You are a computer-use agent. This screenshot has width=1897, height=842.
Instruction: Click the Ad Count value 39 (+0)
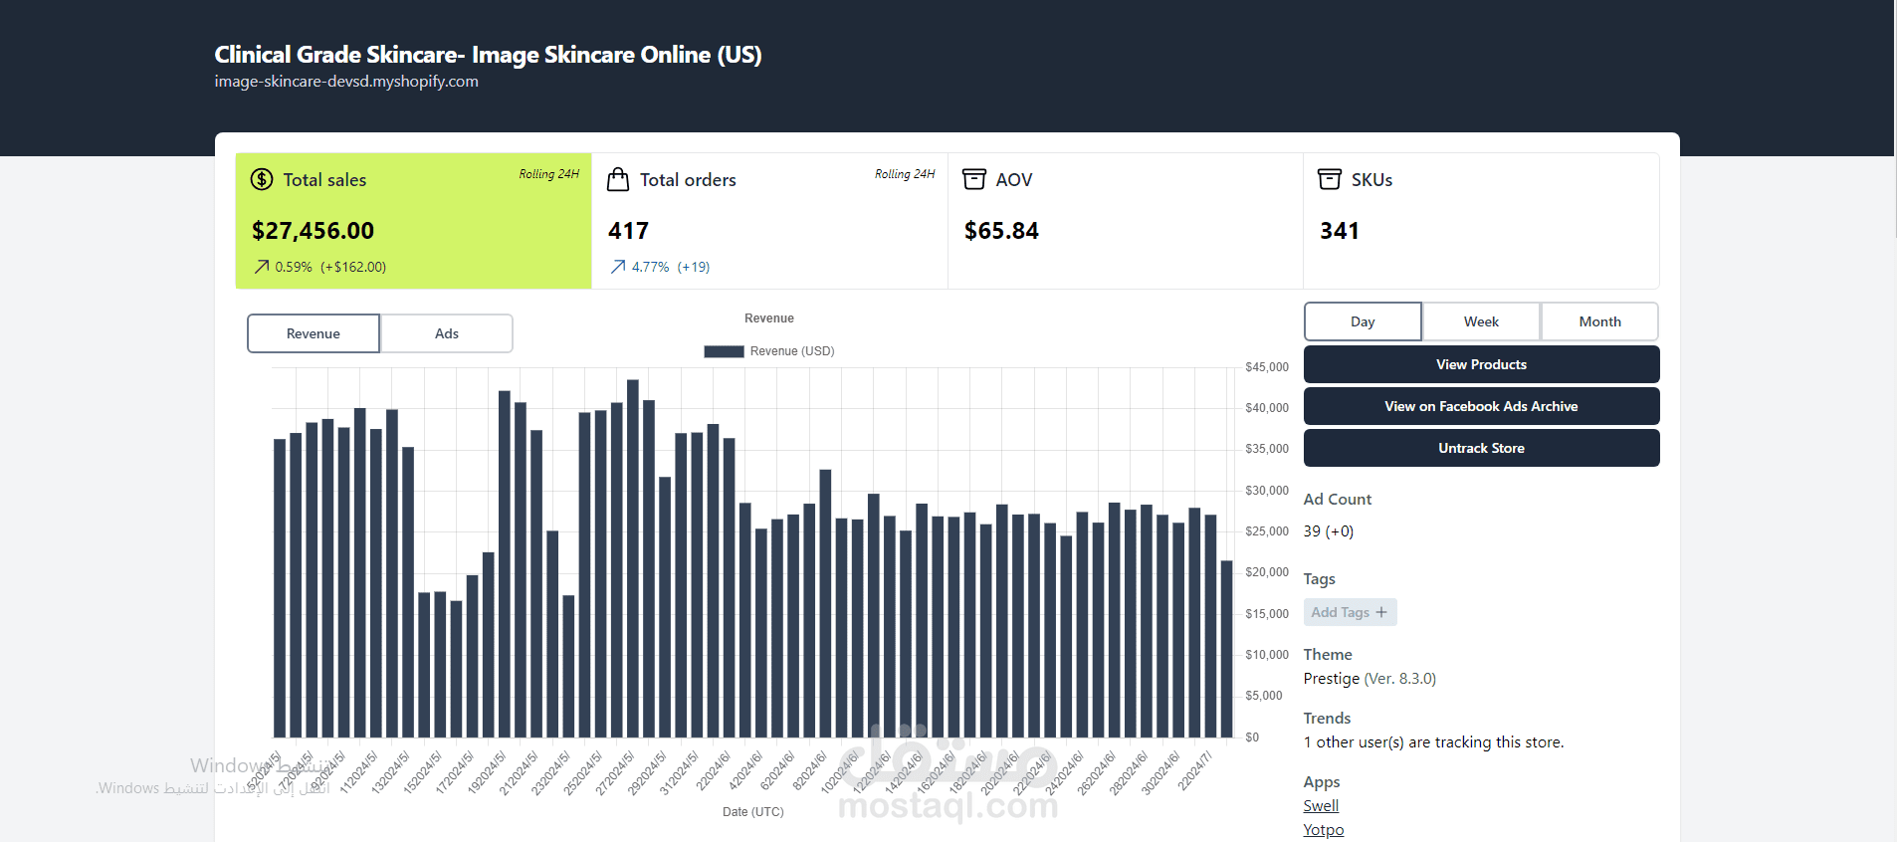pos(1329,531)
